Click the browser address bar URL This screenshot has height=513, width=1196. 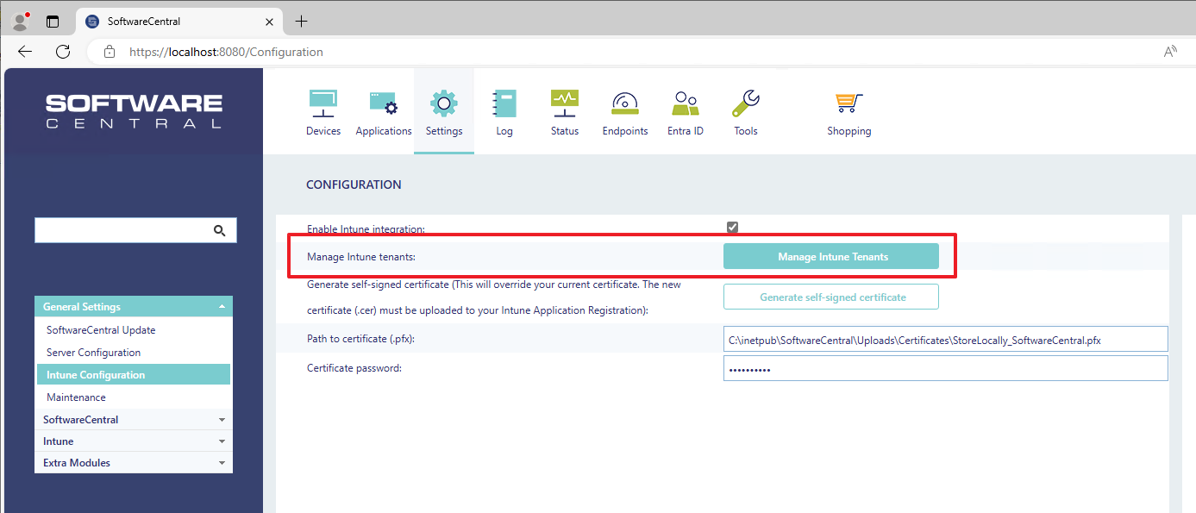(226, 52)
